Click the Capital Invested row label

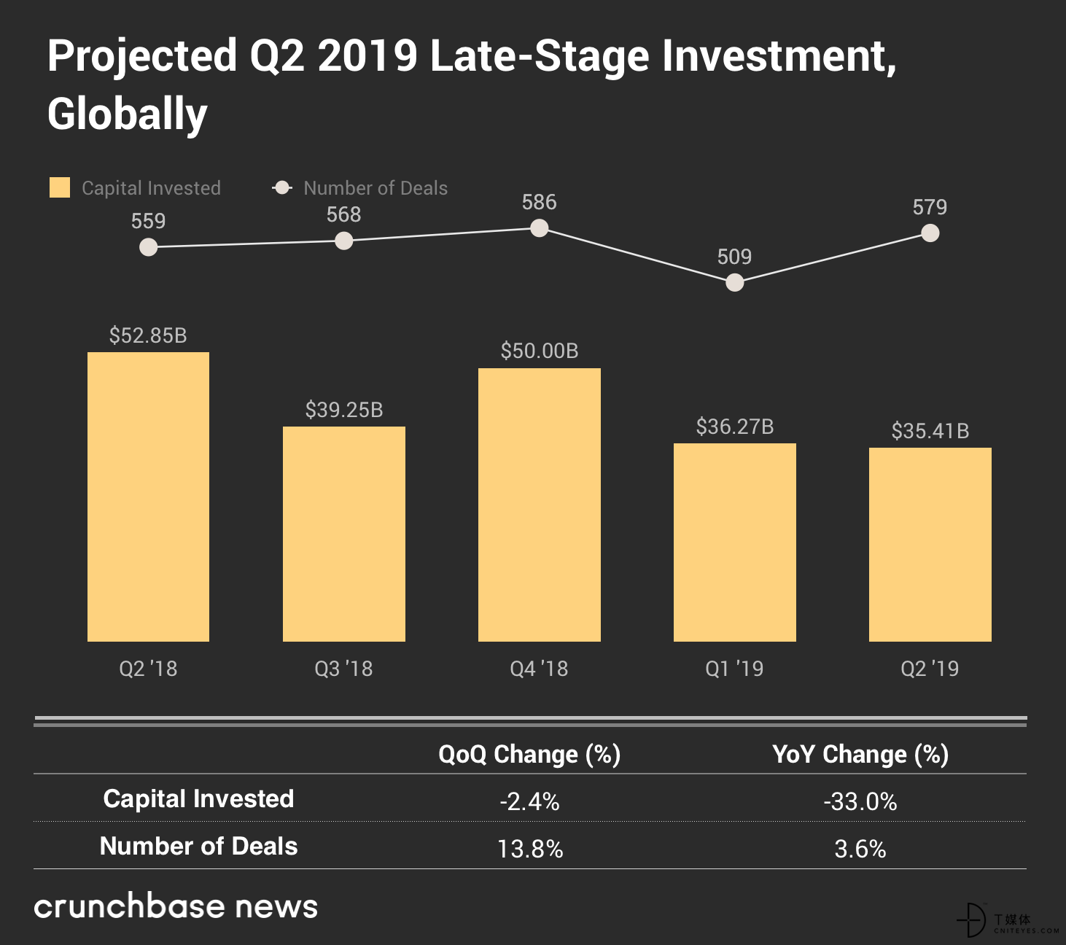tap(198, 798)
